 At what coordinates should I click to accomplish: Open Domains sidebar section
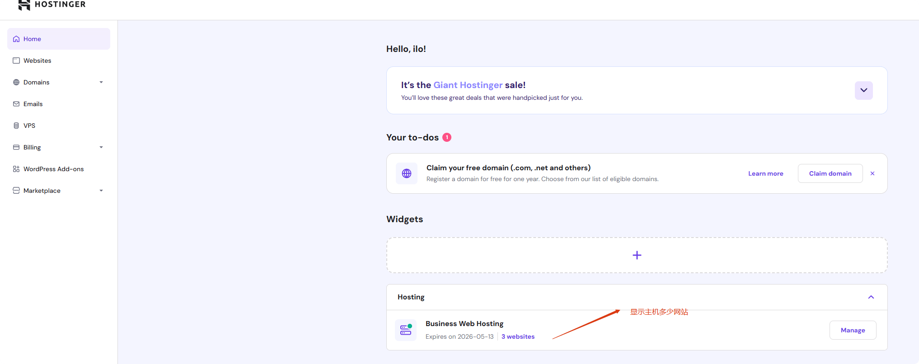click(59, 82)
